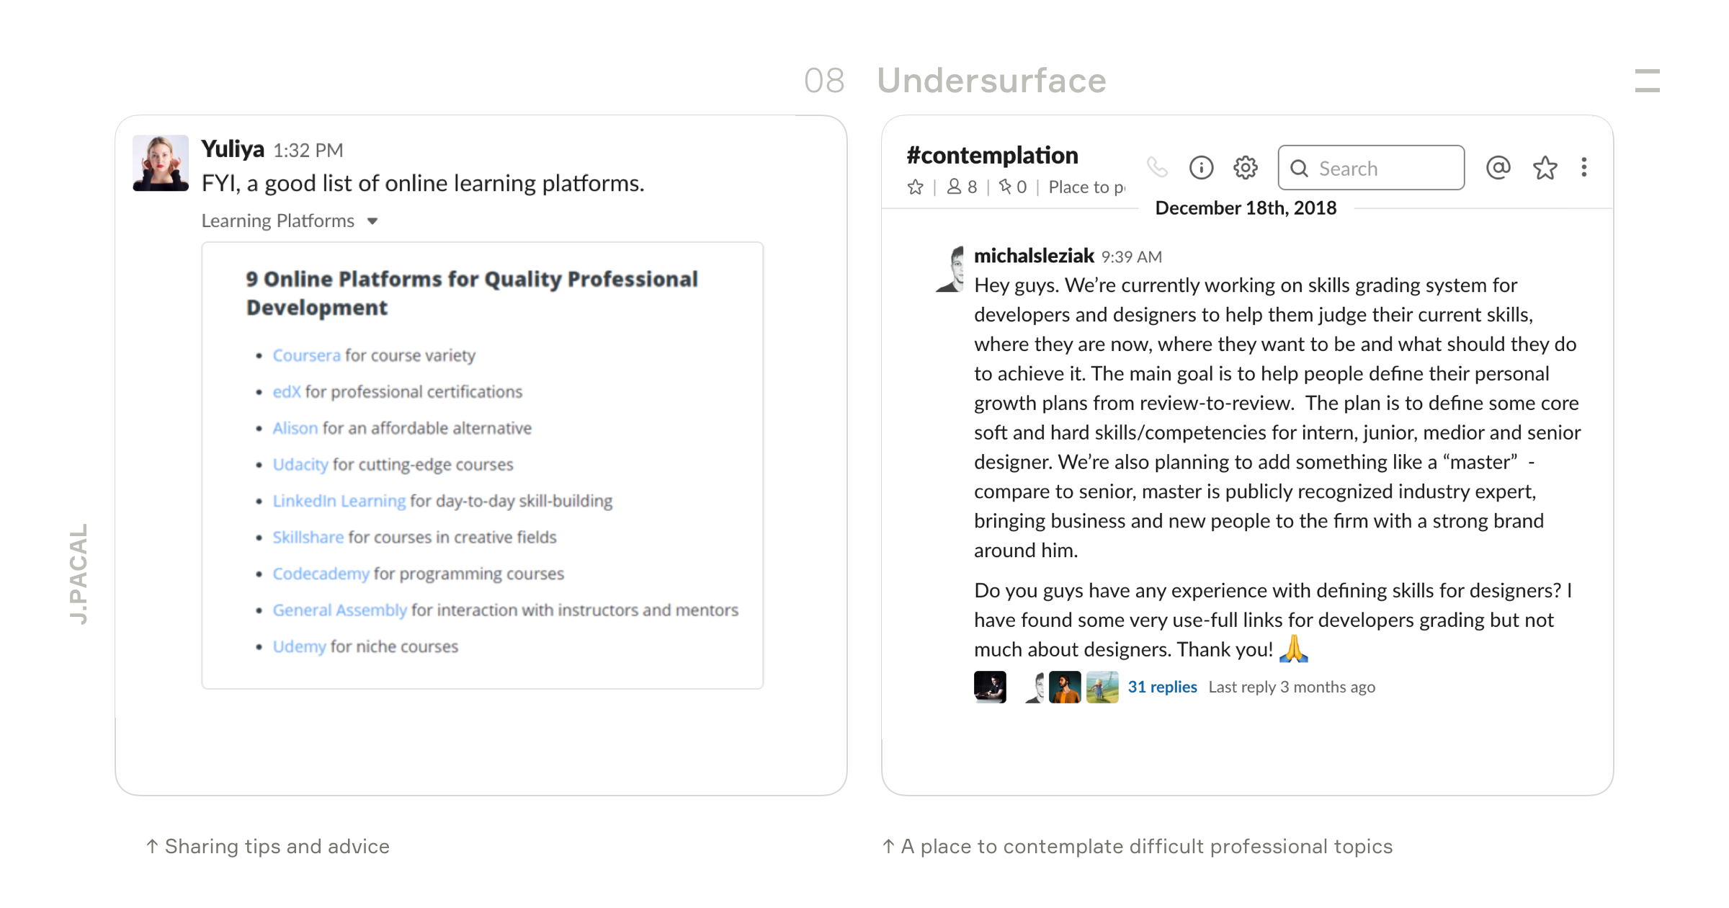Screen dimensions: 1729x908
Task: Follow the LinkedIn Learning link
Action: point(339,501)
